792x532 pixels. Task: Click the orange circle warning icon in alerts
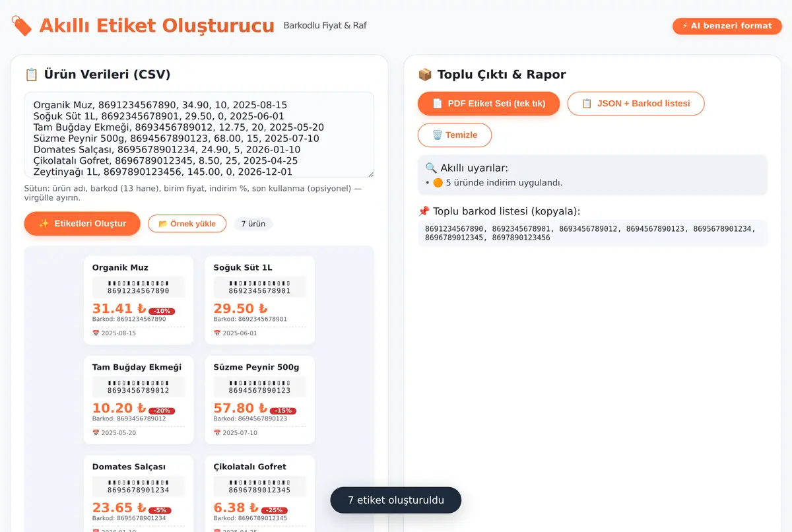point(438,183)
